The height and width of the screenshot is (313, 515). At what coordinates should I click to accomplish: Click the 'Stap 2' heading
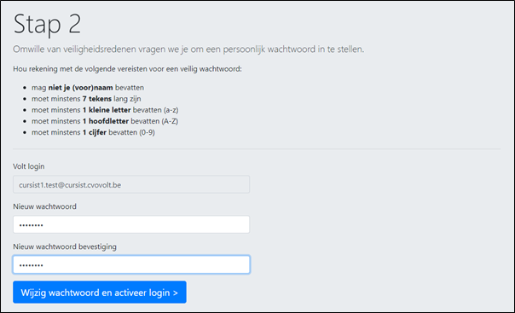(47, 24)
